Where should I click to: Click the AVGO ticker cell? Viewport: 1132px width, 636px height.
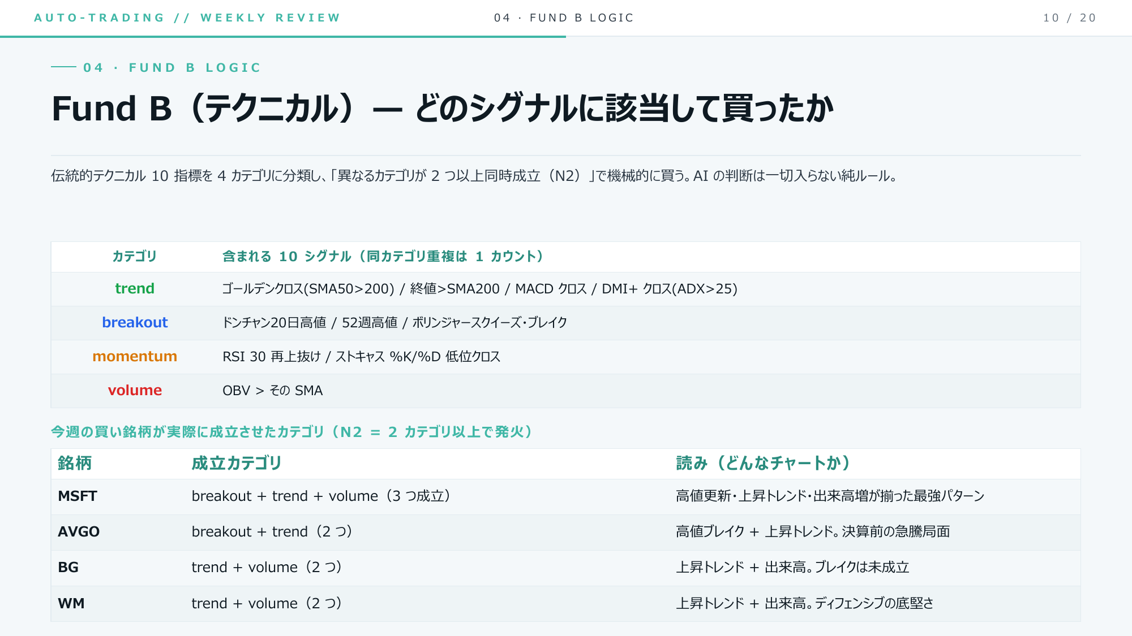tap(79, 532)
